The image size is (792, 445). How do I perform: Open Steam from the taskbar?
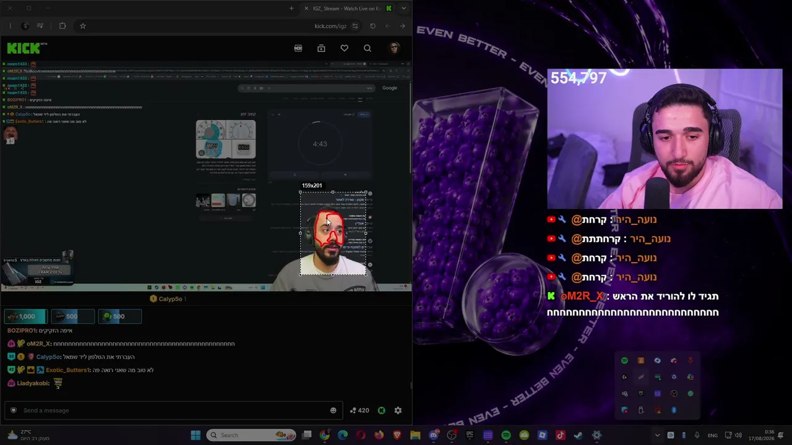578,435
